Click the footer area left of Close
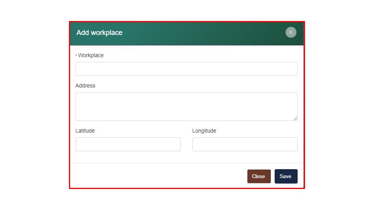Viewport: 374px width, 210px height. (x=156, y=176)
